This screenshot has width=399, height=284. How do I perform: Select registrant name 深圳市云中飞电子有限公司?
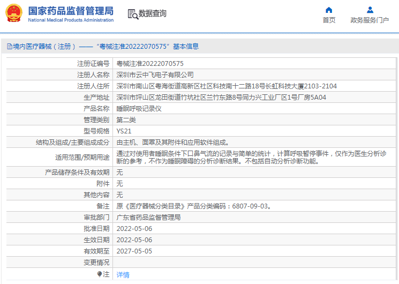(x=155, y=75)
